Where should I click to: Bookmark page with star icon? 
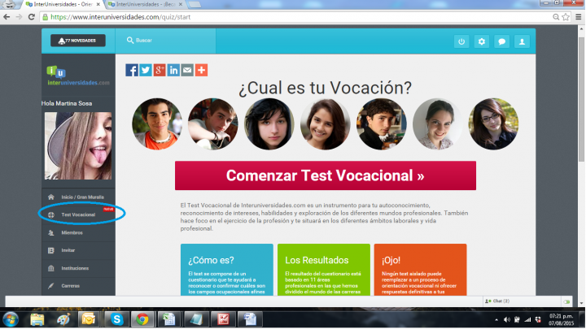(566, 17)
